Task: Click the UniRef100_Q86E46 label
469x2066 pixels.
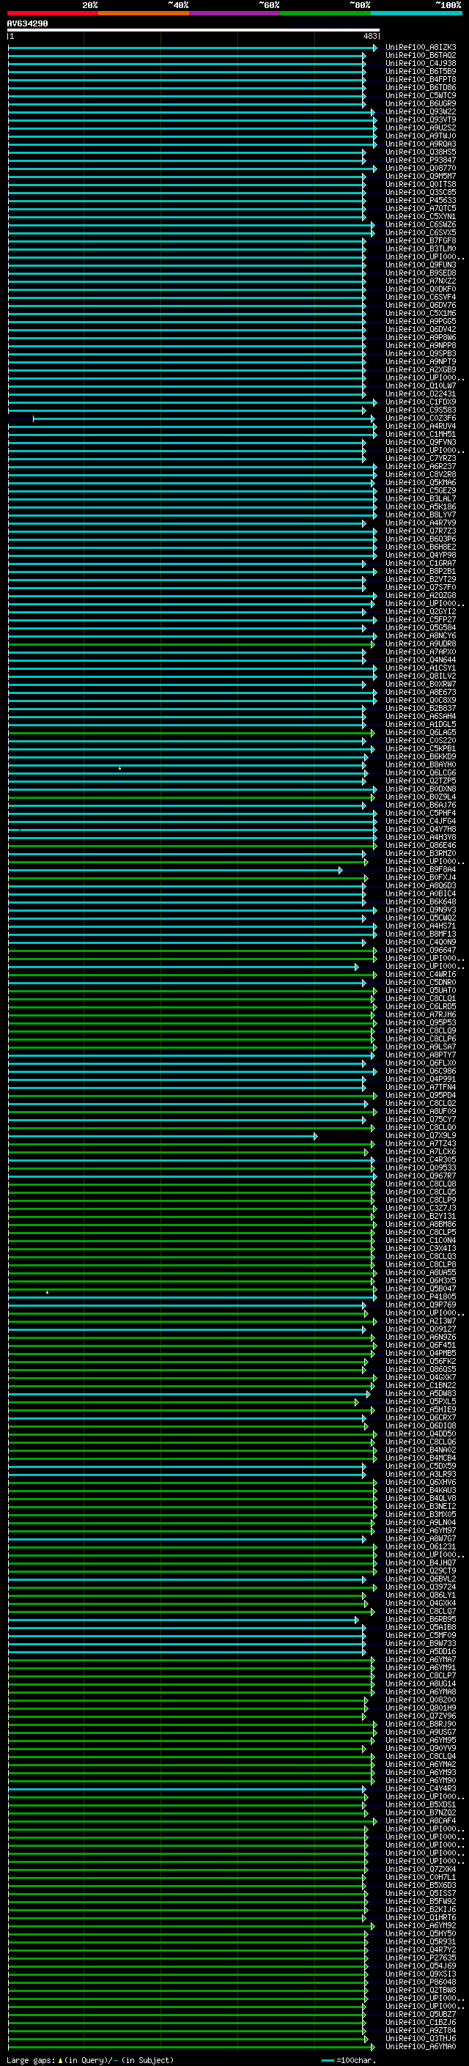Action: coord(421,845)
